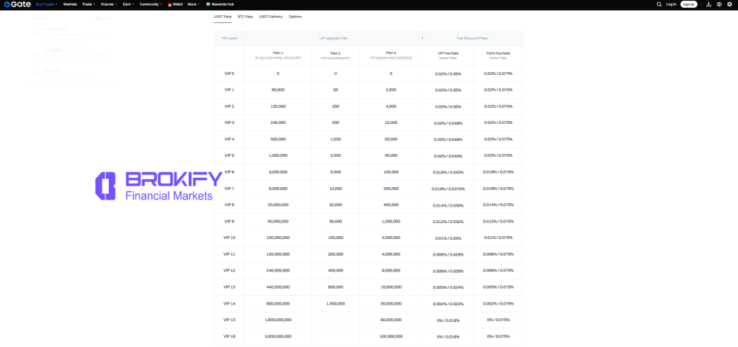Click the Web3 flame icon
This screenshot has width=738, height=347.
coord(170,4)
